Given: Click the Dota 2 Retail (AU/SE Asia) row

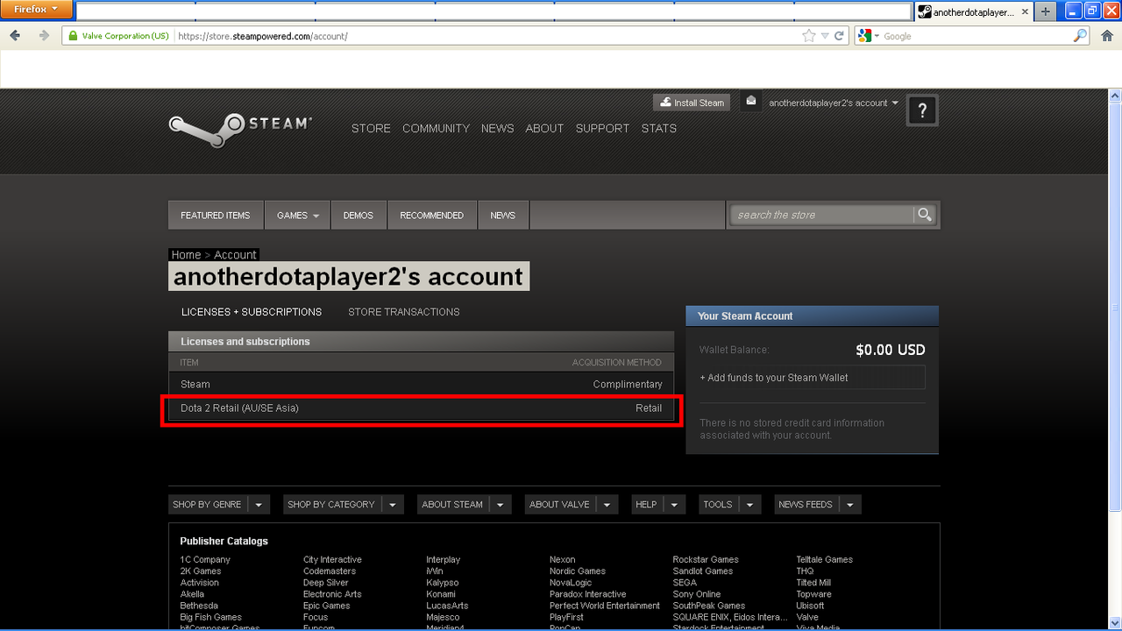Looking at the screenshot, I should [x=421, y=408].
